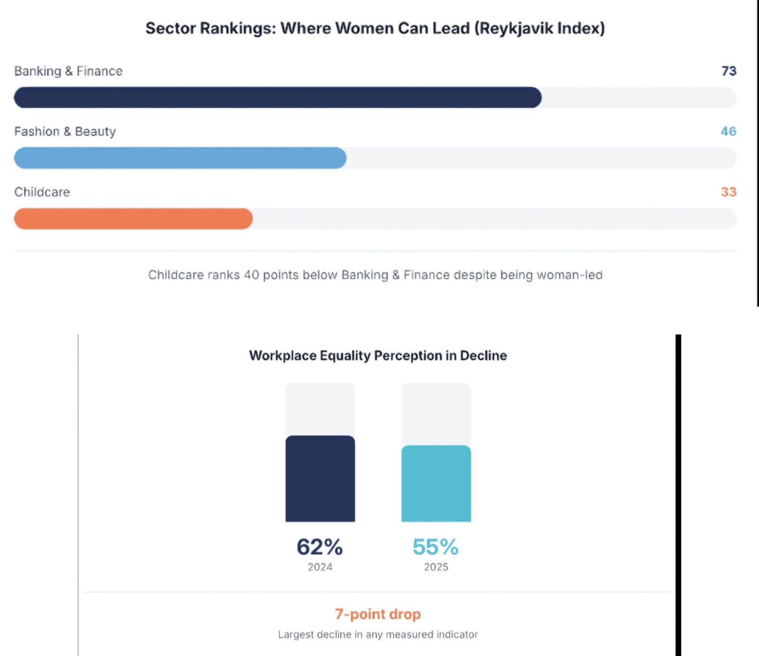Select the 62% figure
The height and width of the screenshot is (656, 759).
pos(320,547)
